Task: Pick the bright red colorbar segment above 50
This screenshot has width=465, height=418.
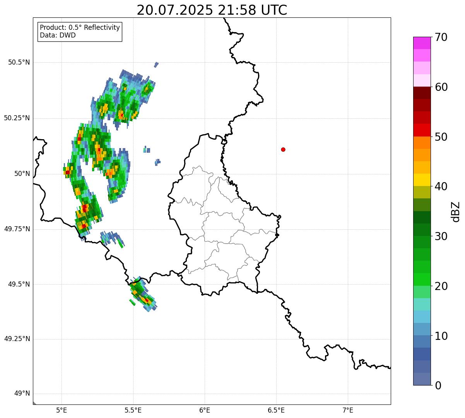Action: coord(422,130)
